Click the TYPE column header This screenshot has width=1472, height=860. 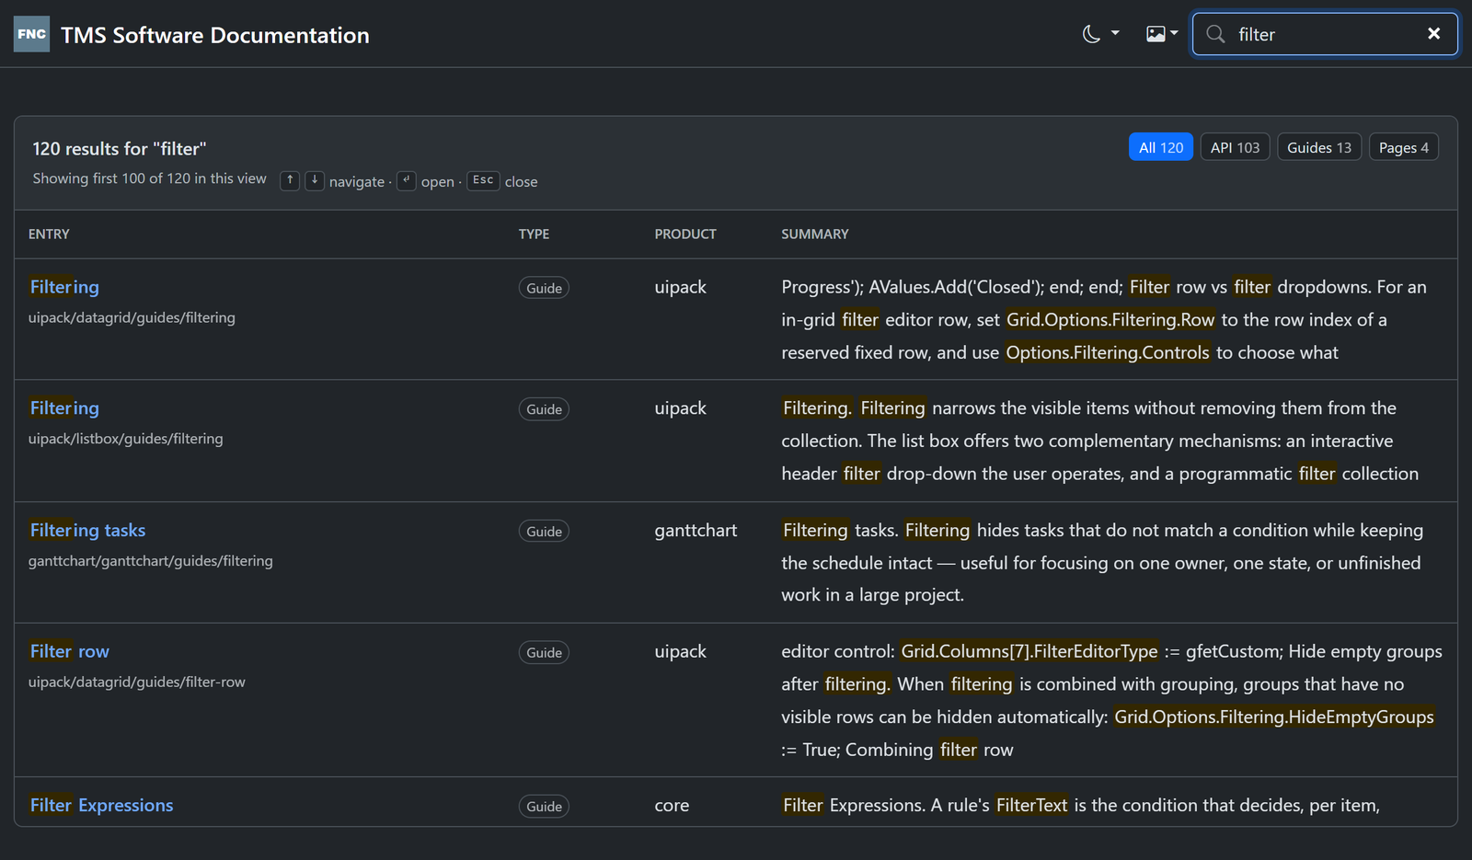click(x=534, y=234)
